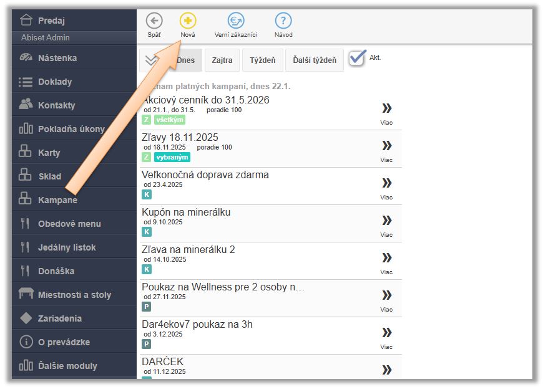Go to Kontakty in the sidebar
Screen dimensions: 543x387
click(x=56, y=105)
